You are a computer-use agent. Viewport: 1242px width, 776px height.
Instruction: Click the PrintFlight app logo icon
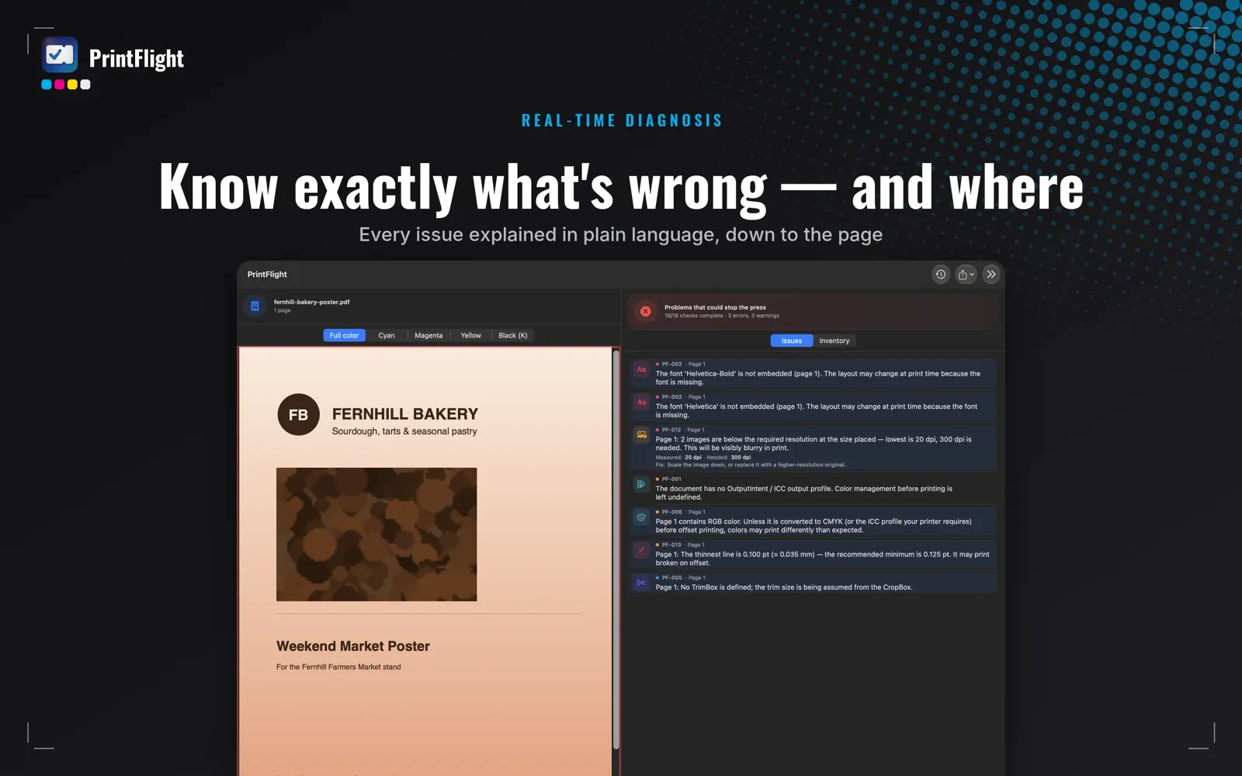(60, 54)
